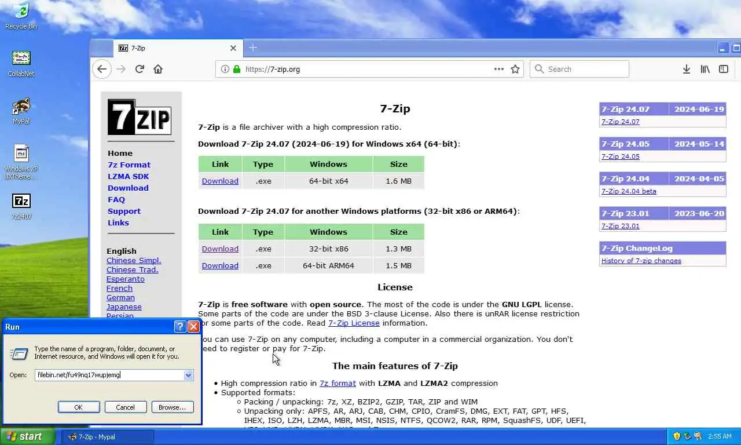
Task: Open History of 7-zip changes link
Action: [641, 261]
